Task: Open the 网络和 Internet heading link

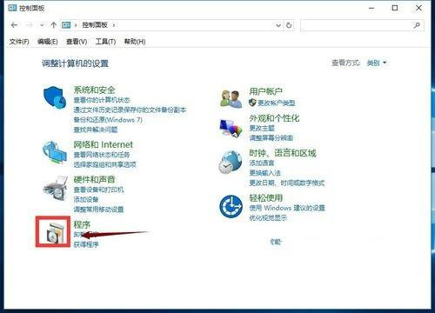Action: pos(103,144)
